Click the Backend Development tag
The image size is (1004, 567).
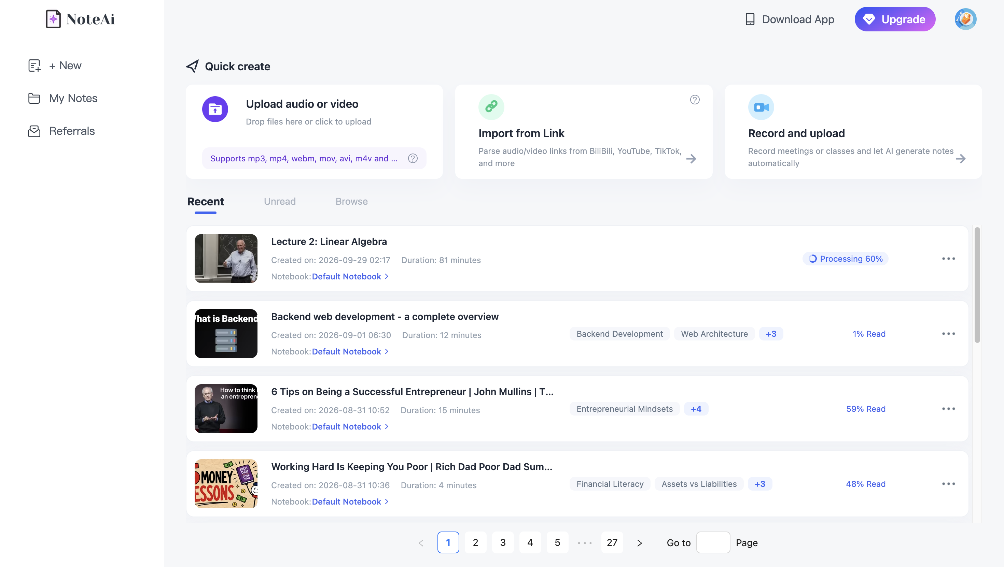tap(619, 334)
